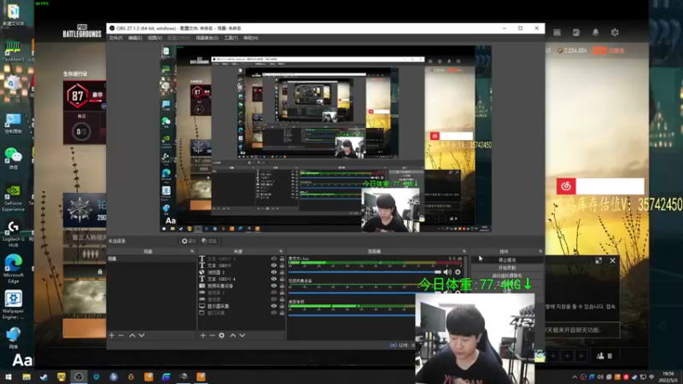Open first mixer channel settings gear
683x384 pixels.
pyautogui.click(x=458, y=272)
